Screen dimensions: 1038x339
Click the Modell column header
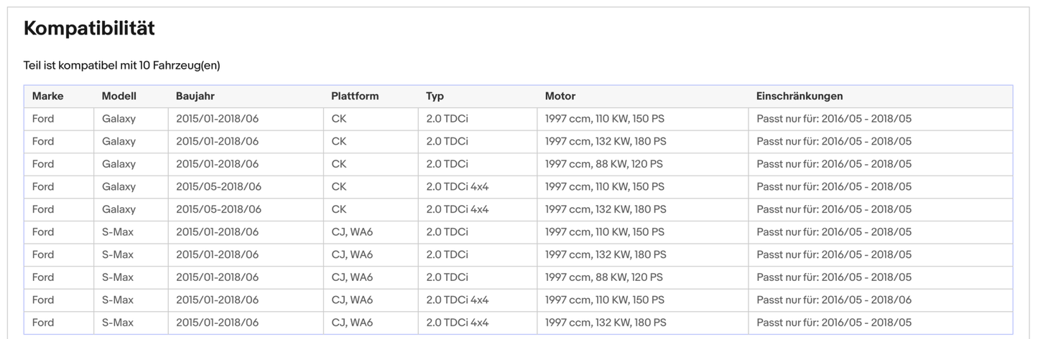tap(119, 96)
